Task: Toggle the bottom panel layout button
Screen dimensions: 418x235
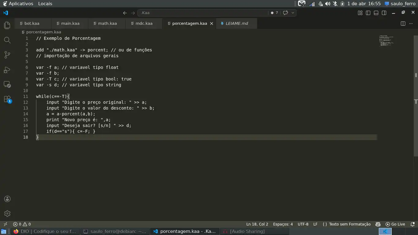Action: point(376,13)
